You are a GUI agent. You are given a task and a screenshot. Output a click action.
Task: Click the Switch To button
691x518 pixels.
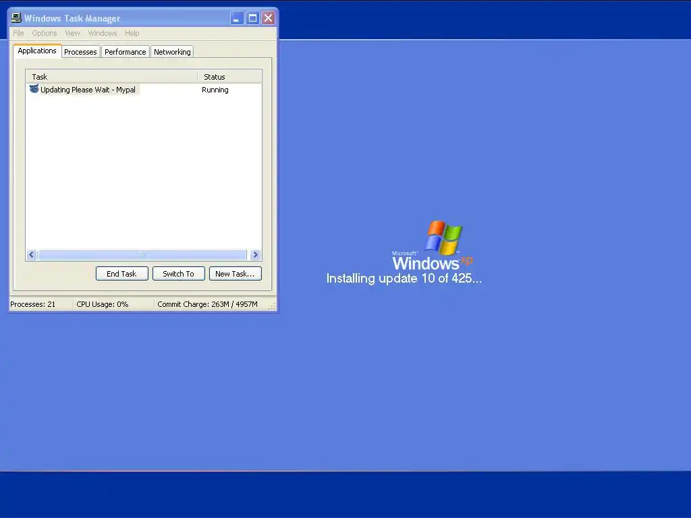(x=178, y=274)
